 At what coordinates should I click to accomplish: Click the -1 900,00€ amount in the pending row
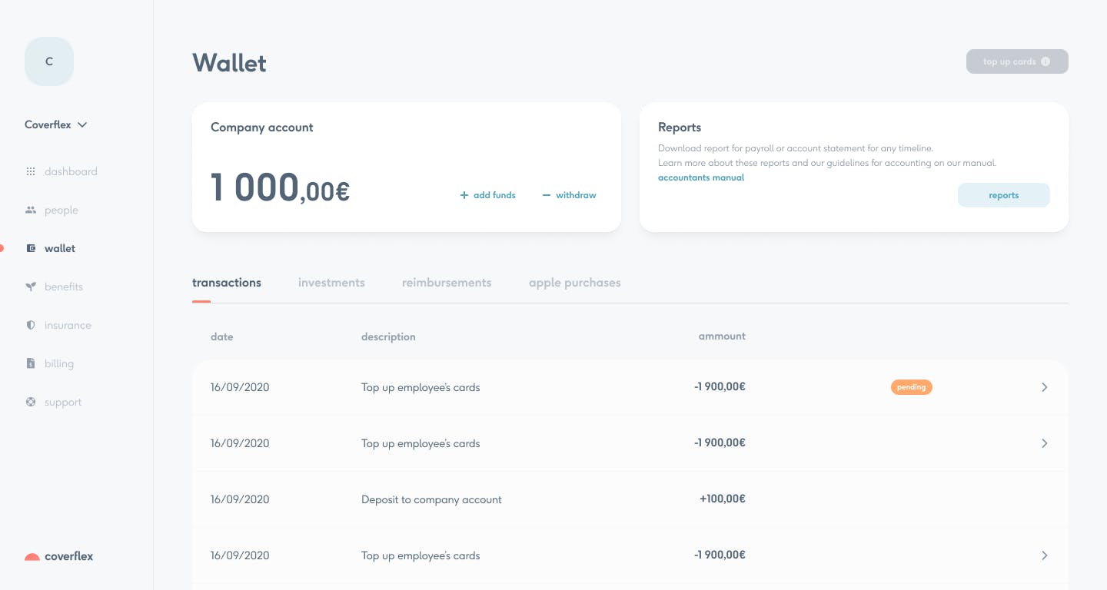pos(720,386)
